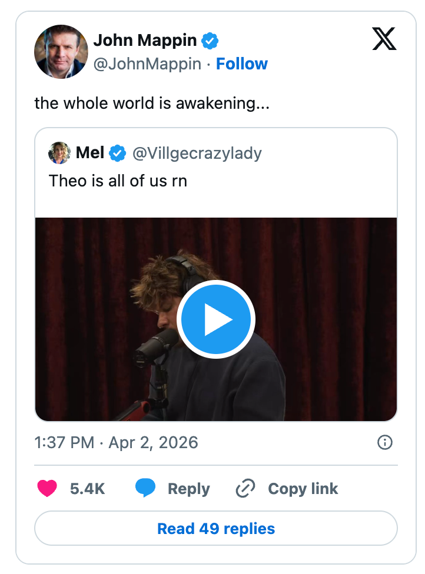Viewport: 425px width, 574px height.
Task: Open the John Mappin display name
Action: pos(145,41)
